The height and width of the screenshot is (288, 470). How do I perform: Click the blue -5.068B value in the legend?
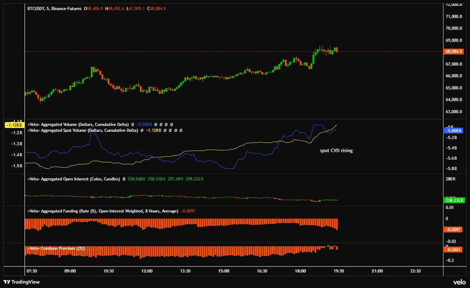pos(145,124)
